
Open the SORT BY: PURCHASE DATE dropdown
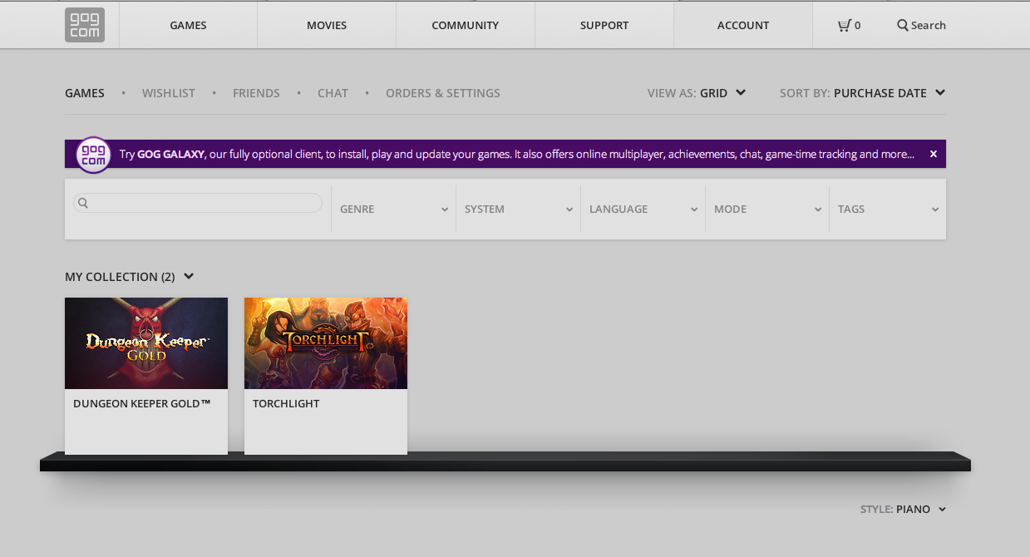[x=863, y=93]
